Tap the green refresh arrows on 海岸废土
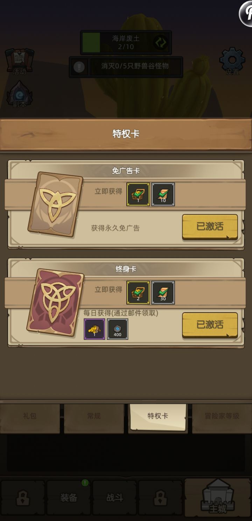This screenshot has height=521, width=252. (161, 42)
